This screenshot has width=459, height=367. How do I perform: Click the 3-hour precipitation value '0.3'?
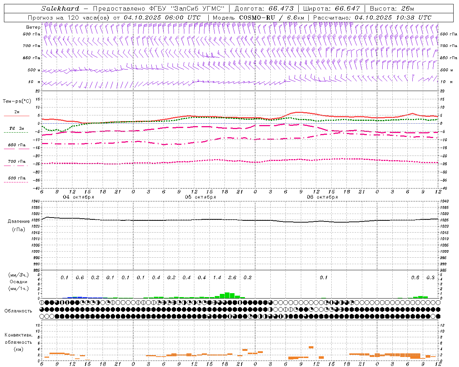click(x=430, y=278)
